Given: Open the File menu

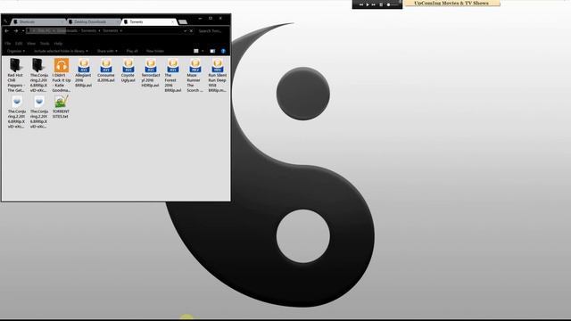Looking at the screenshot, I should click(8, 44).
